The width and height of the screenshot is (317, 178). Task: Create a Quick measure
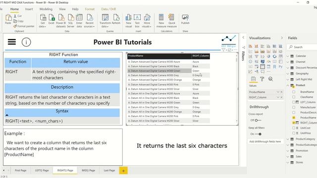pyautogui.click(x=172, y=21)
